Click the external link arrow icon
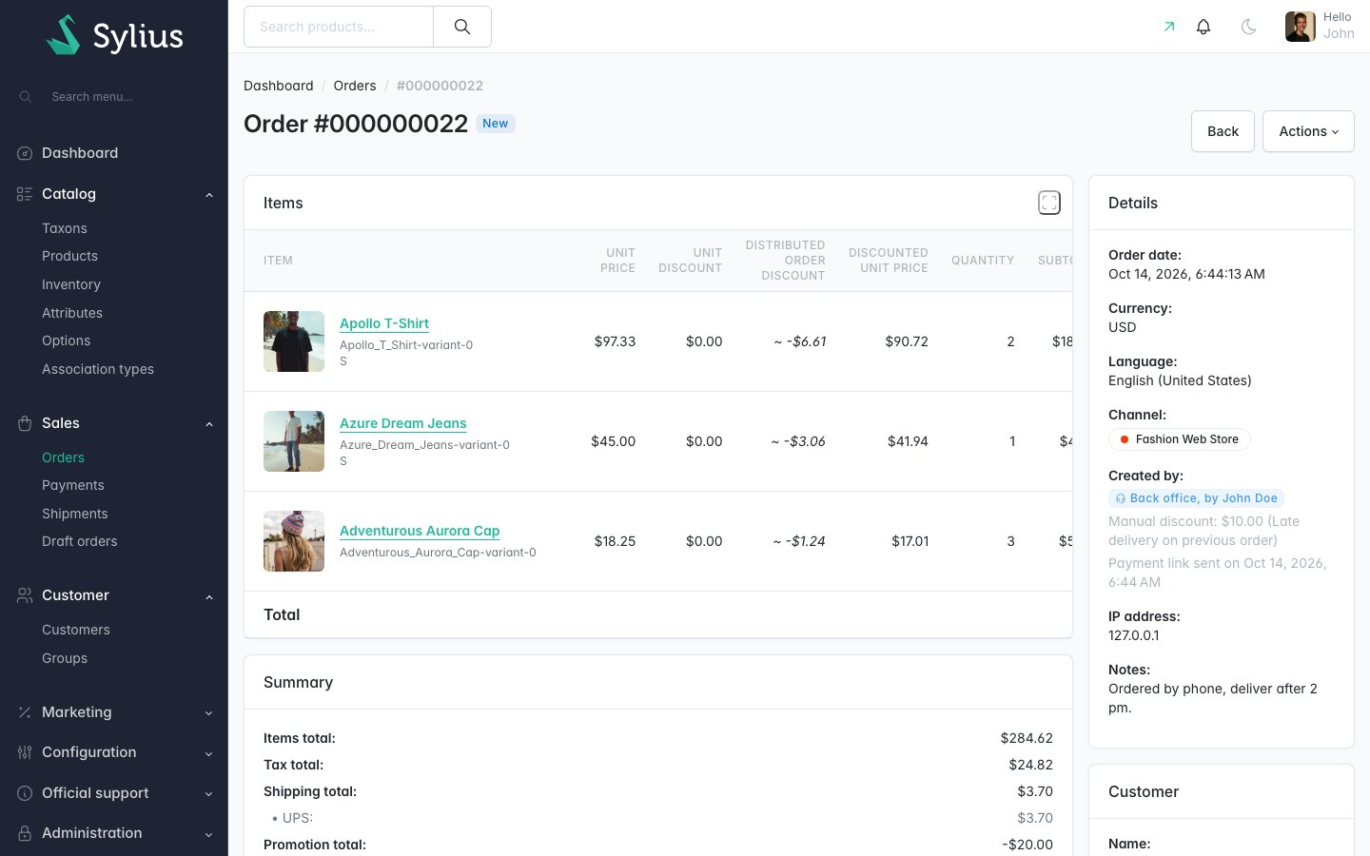Viewport: 1370px width, 856px height. tap(1169, 27)
